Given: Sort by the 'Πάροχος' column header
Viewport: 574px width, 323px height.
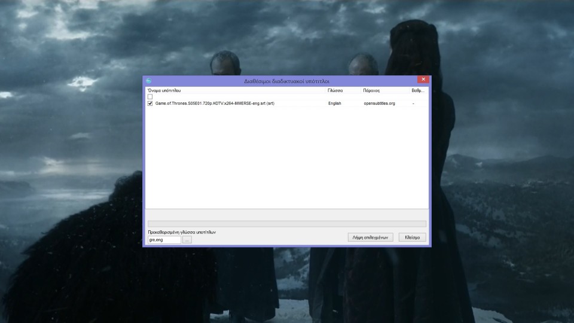Looking at the screenshot, I should (x=371, y=91).
